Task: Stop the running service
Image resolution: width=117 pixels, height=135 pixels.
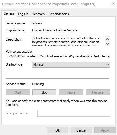Action: tap(44, 92)
